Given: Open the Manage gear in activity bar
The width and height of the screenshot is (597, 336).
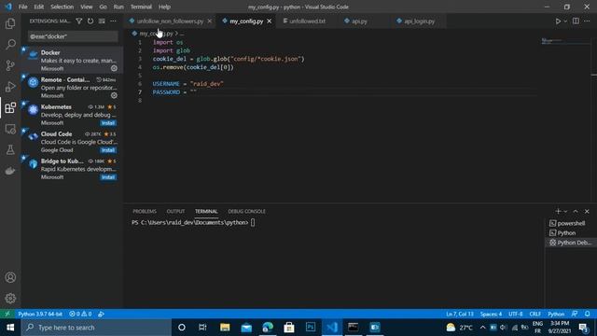Looking at the screenshot, I should pos(10,298).
